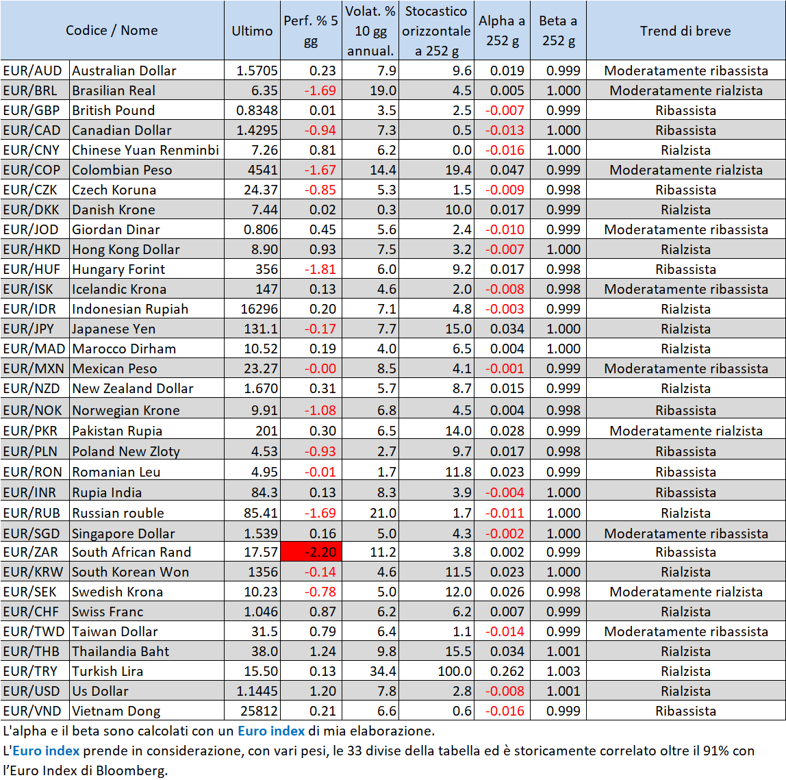Click the 'Giordan Dinar' name cell

147,229
